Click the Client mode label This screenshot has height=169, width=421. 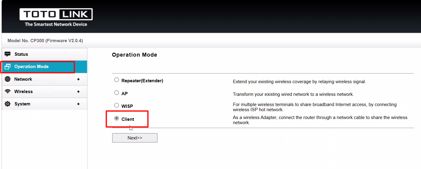(x=128, y=119)
